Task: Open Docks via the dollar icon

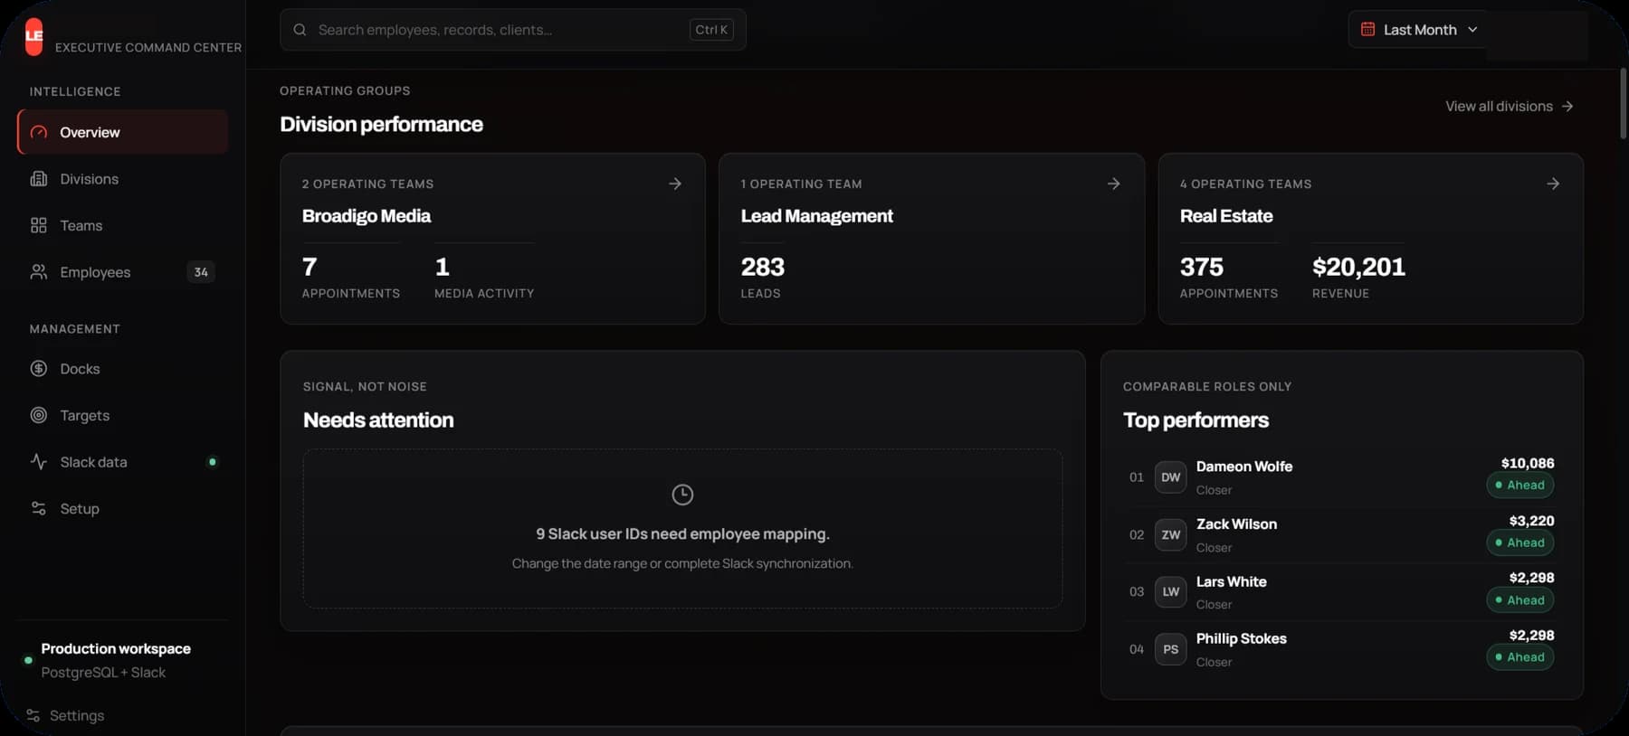Action: point(39,369)
